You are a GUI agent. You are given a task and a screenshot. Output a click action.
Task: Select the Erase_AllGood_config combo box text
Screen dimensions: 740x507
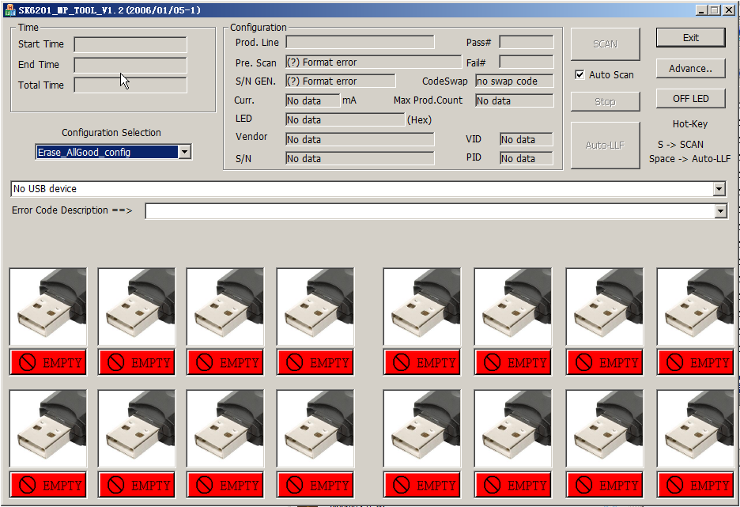[108, 152]
